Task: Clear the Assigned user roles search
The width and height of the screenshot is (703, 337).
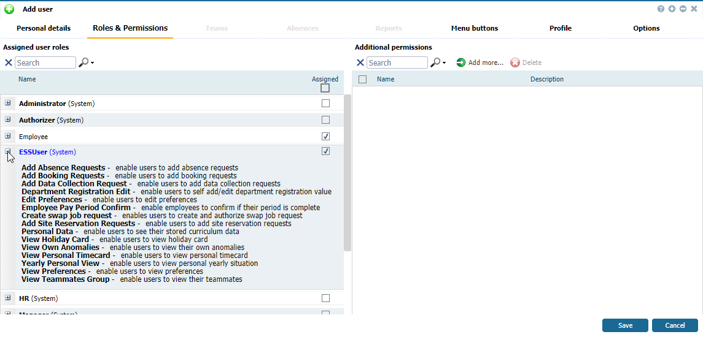Action: coord(9,62)
